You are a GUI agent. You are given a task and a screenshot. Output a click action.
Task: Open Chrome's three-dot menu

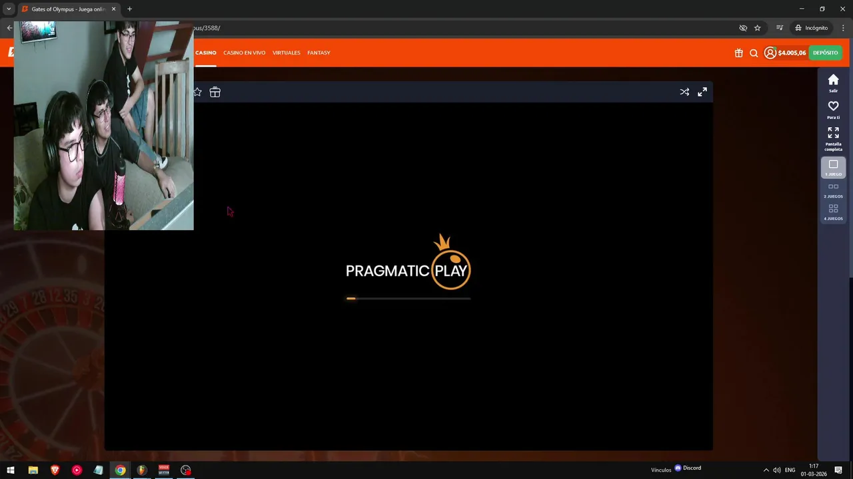point(843,28)
